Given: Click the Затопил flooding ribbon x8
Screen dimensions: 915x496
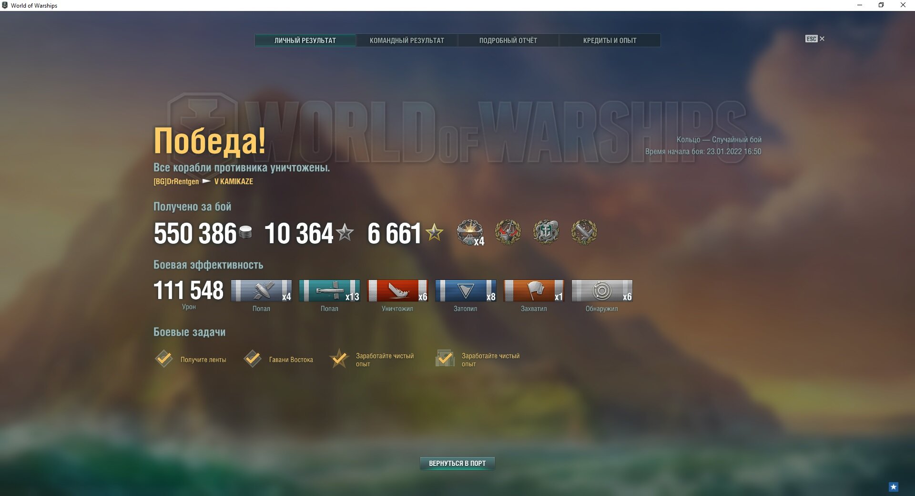Looking at the screenshot, I should click(x=466, y=290).
